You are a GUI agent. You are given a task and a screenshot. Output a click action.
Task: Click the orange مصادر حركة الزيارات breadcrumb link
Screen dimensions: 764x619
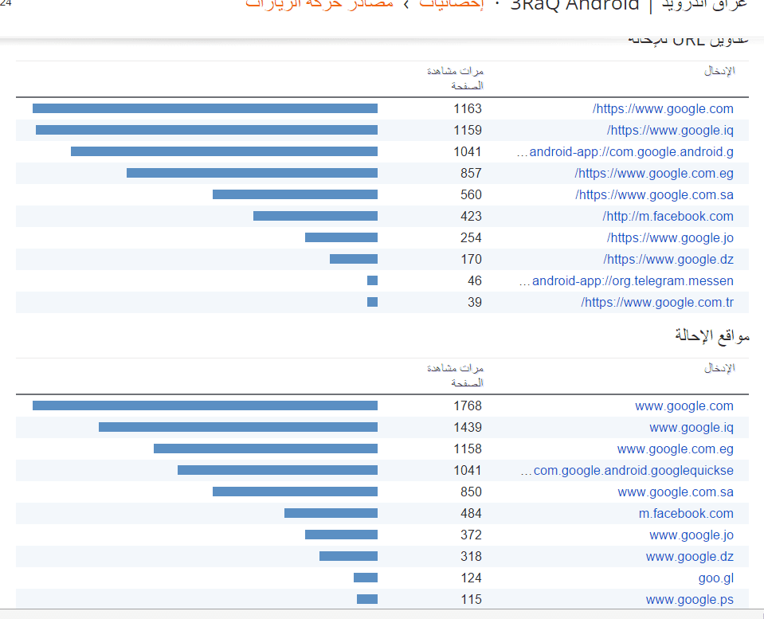319,5
